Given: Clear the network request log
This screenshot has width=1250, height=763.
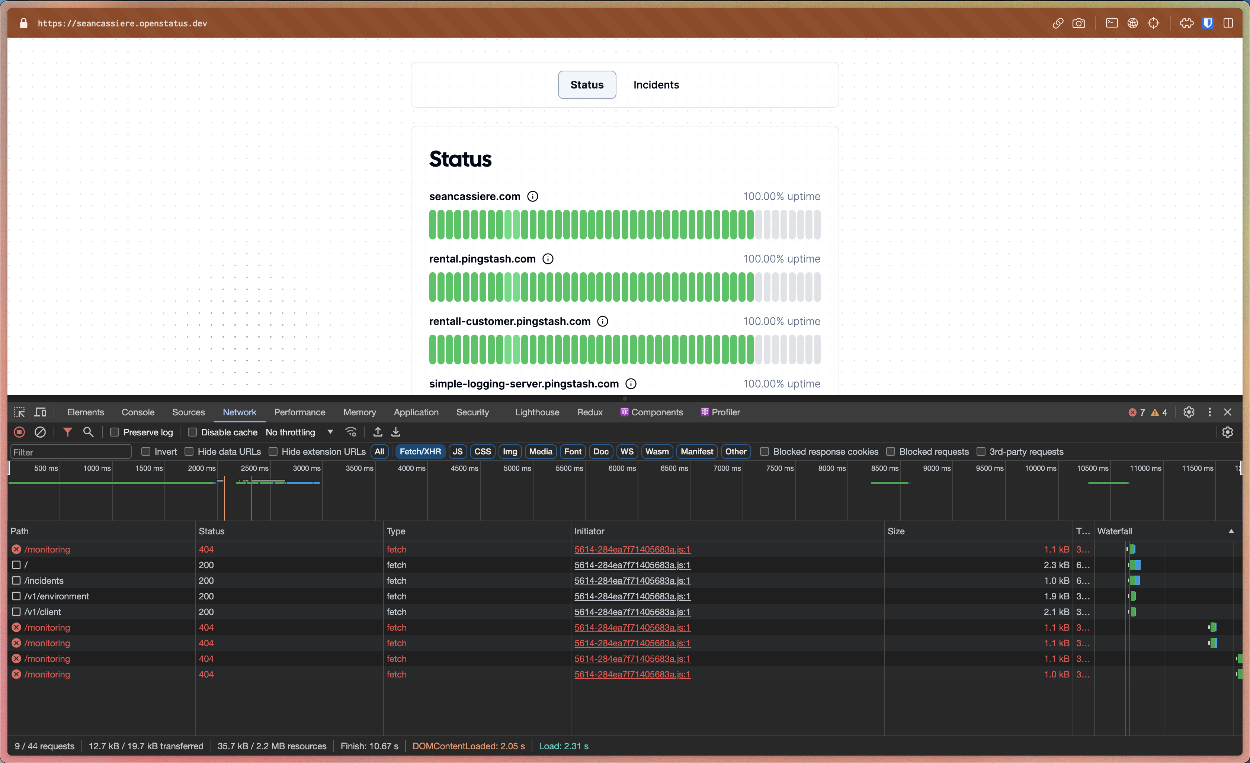Looking at the screenshot, I should [41, 432].
